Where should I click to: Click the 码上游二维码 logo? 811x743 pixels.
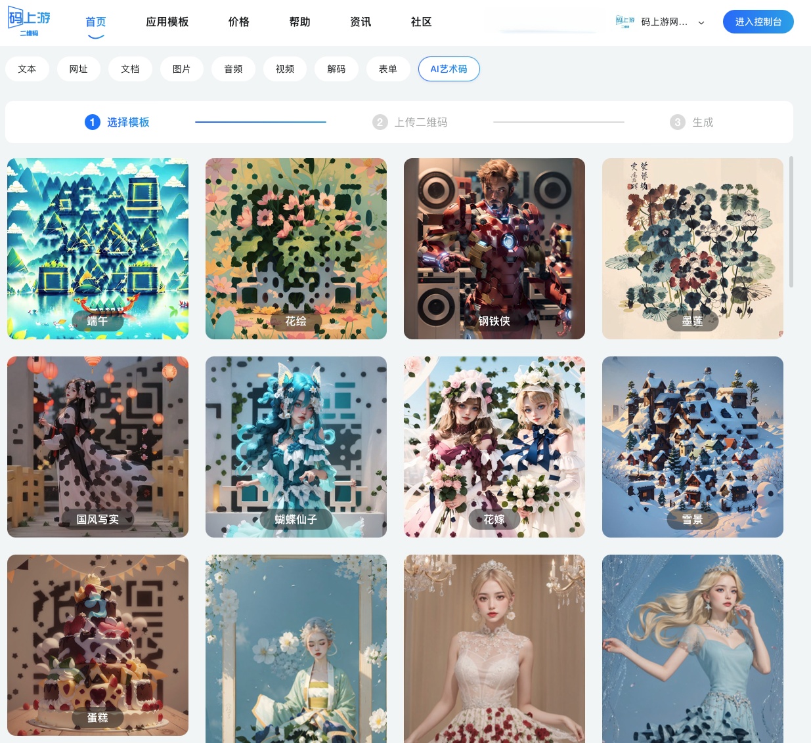[x=29, y=22]
